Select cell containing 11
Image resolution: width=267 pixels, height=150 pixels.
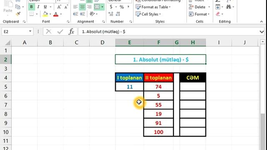pyautogui.click(x=130, y=87)
